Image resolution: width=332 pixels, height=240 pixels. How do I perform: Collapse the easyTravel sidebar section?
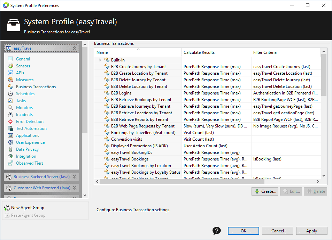pos(74,48)
